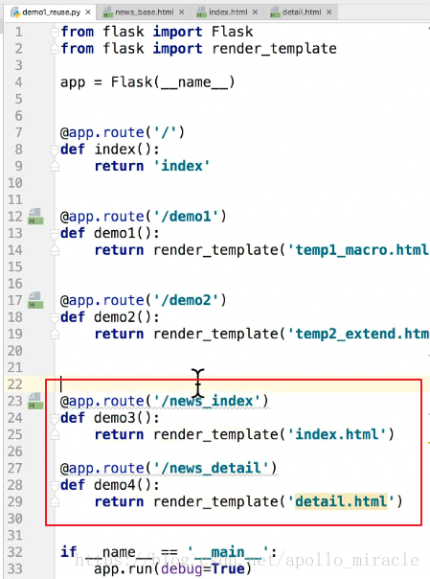
Task: Click the '/news_index' route string
Action: point(207,401)
